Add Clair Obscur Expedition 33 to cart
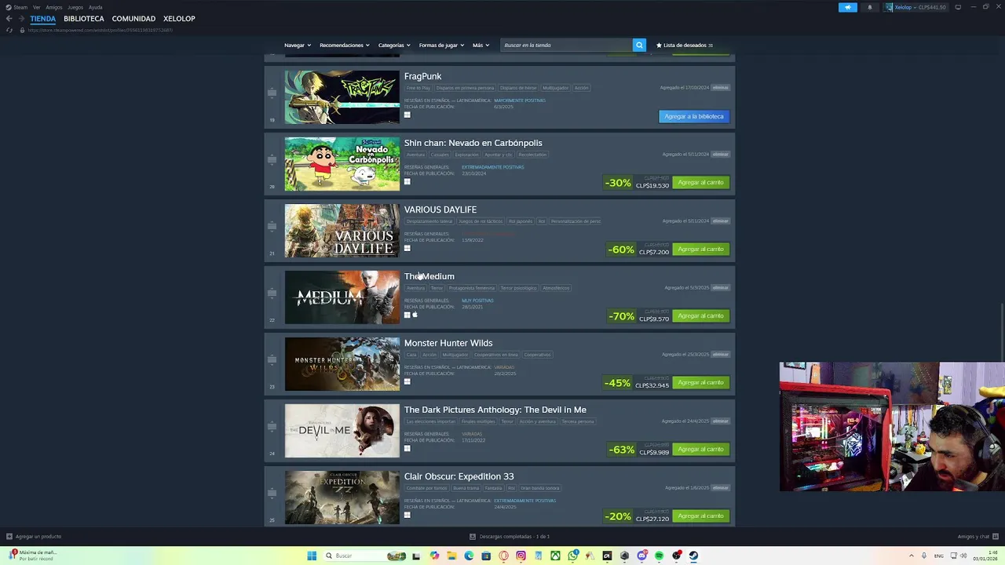The width and height of the screenshot is (1005, 565). coord(700,516)
